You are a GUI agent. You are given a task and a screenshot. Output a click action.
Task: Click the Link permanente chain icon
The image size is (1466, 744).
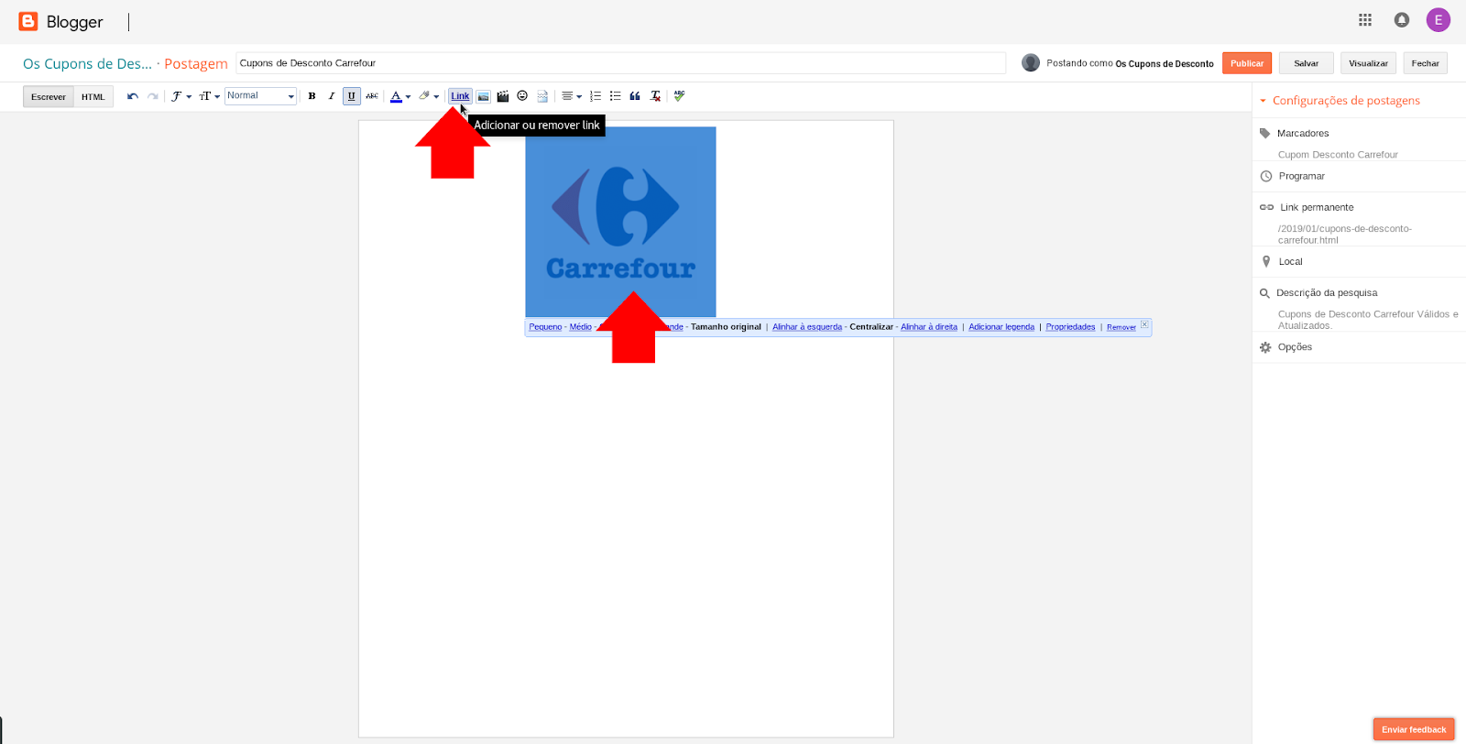coord(1266,207)
